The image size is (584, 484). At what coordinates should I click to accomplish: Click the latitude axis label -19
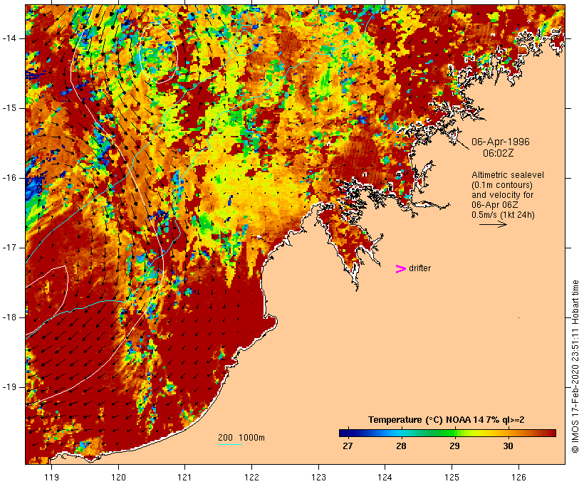(x=9, y=387)
